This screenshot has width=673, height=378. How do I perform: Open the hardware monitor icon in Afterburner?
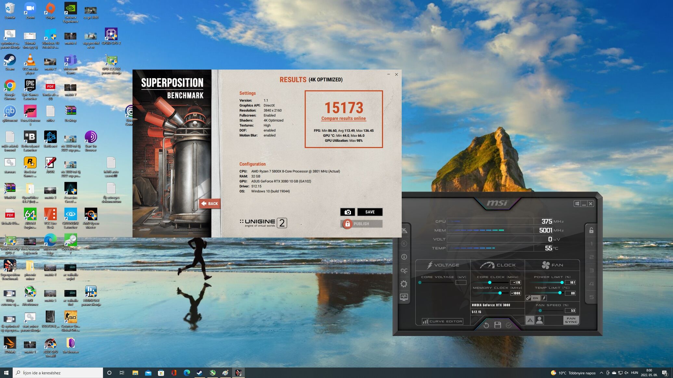pos(404,297)
